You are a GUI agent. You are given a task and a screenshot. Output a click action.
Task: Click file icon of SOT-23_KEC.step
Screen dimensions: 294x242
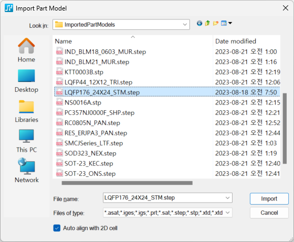59,163
